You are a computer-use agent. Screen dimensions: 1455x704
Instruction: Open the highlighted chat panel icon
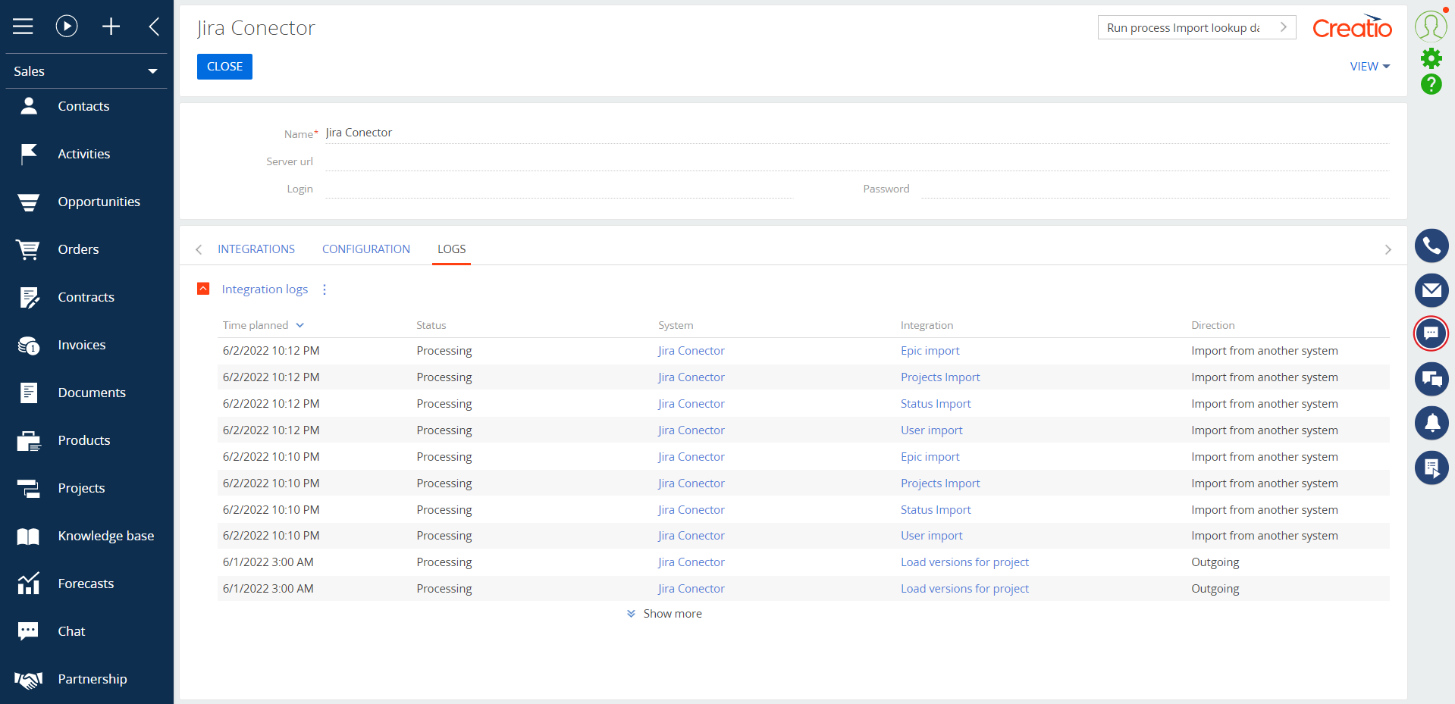click(1431, 333)
